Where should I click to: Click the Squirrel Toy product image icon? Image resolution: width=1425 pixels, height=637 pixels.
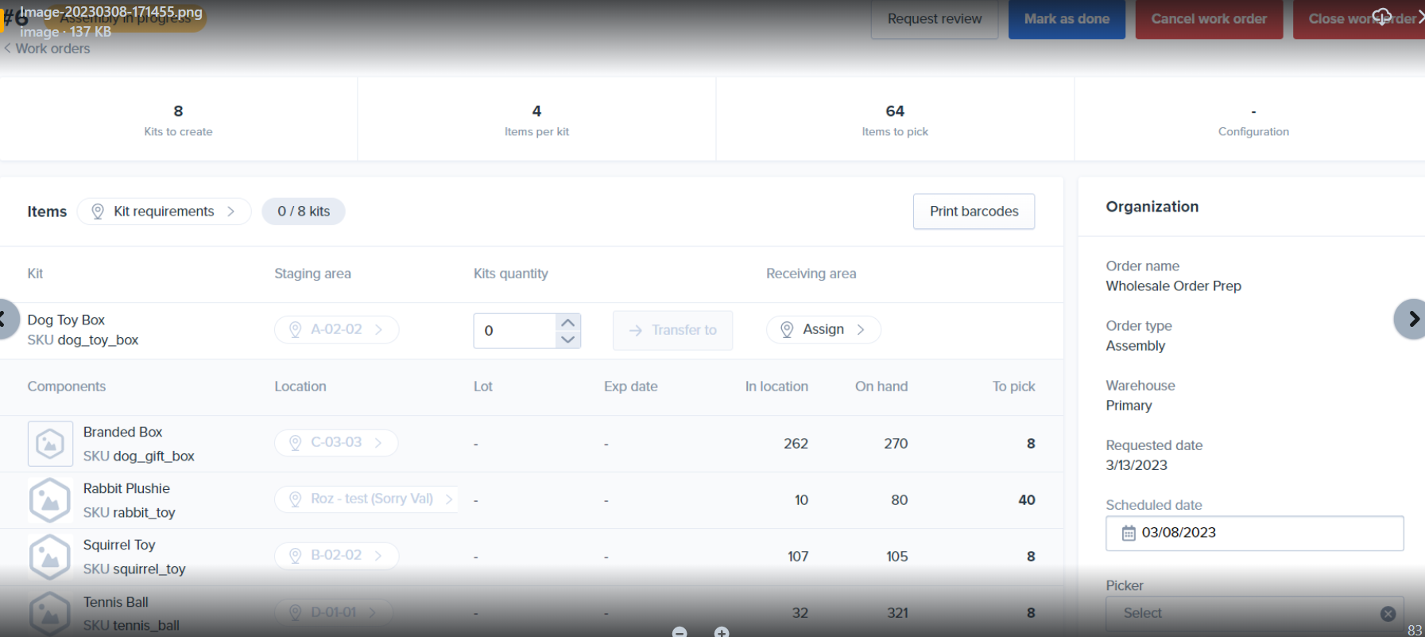click(50, 557)
